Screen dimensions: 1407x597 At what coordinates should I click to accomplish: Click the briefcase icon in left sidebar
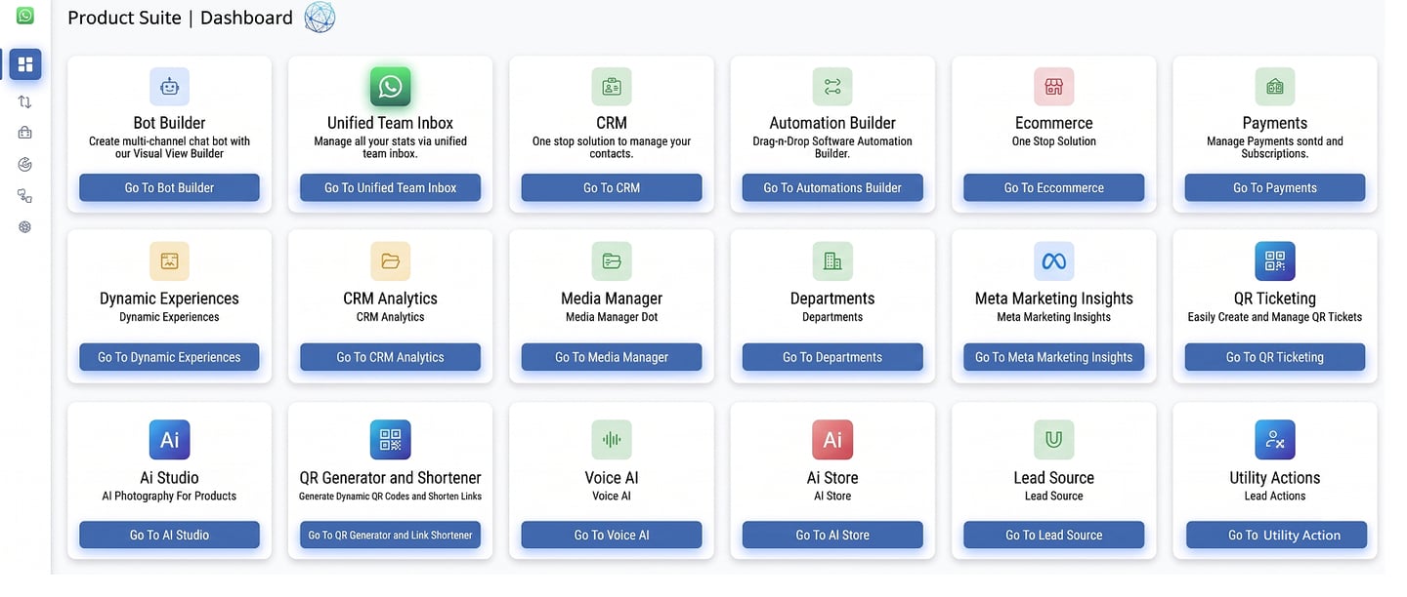coord(25,133)
